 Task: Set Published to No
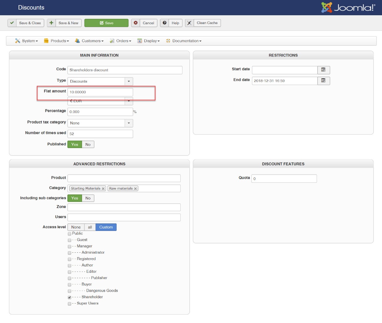[88, 144]
